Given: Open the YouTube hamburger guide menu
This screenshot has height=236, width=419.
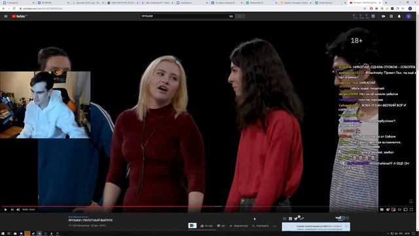Looking at the screenshot, I should [x=6, y=16].
